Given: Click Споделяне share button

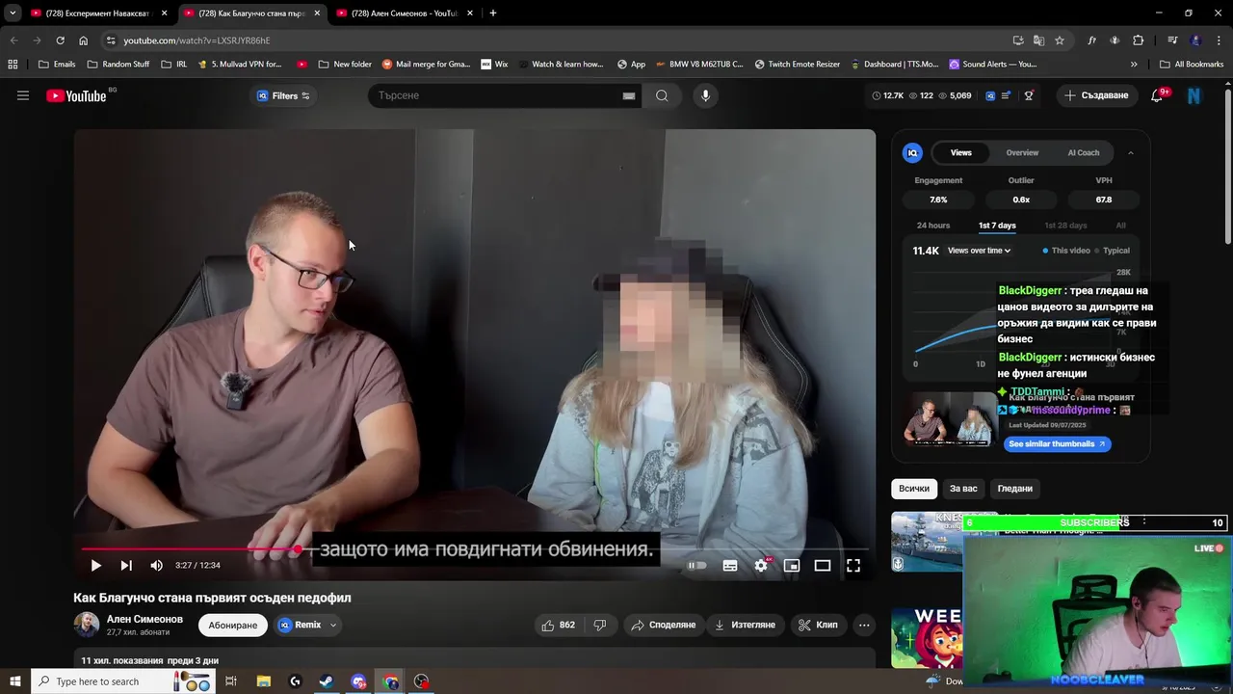Looking at the screenshot, I should (663, 625).
